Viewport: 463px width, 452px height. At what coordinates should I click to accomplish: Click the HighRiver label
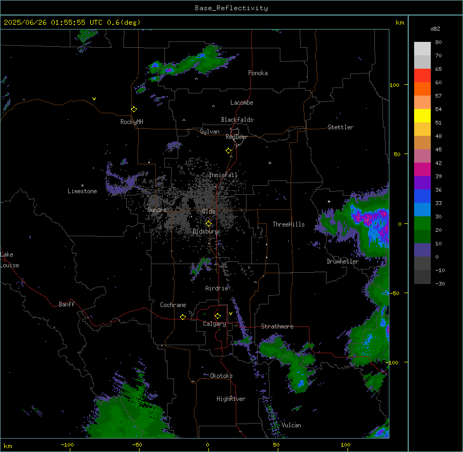[231, 399]
